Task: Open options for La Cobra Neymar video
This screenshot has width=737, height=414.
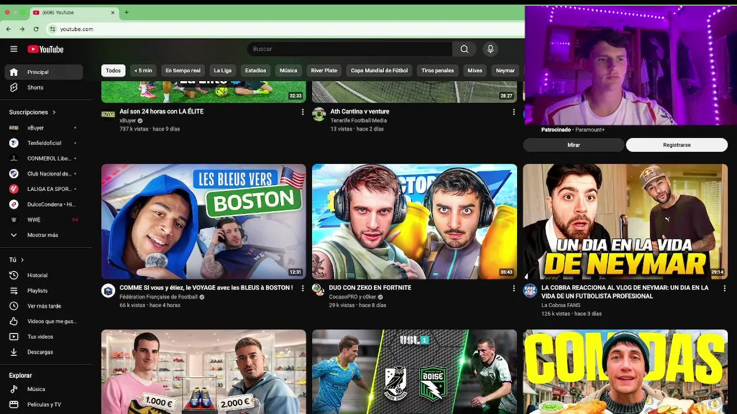Action: pyautogui.click(x=724, y=288)
